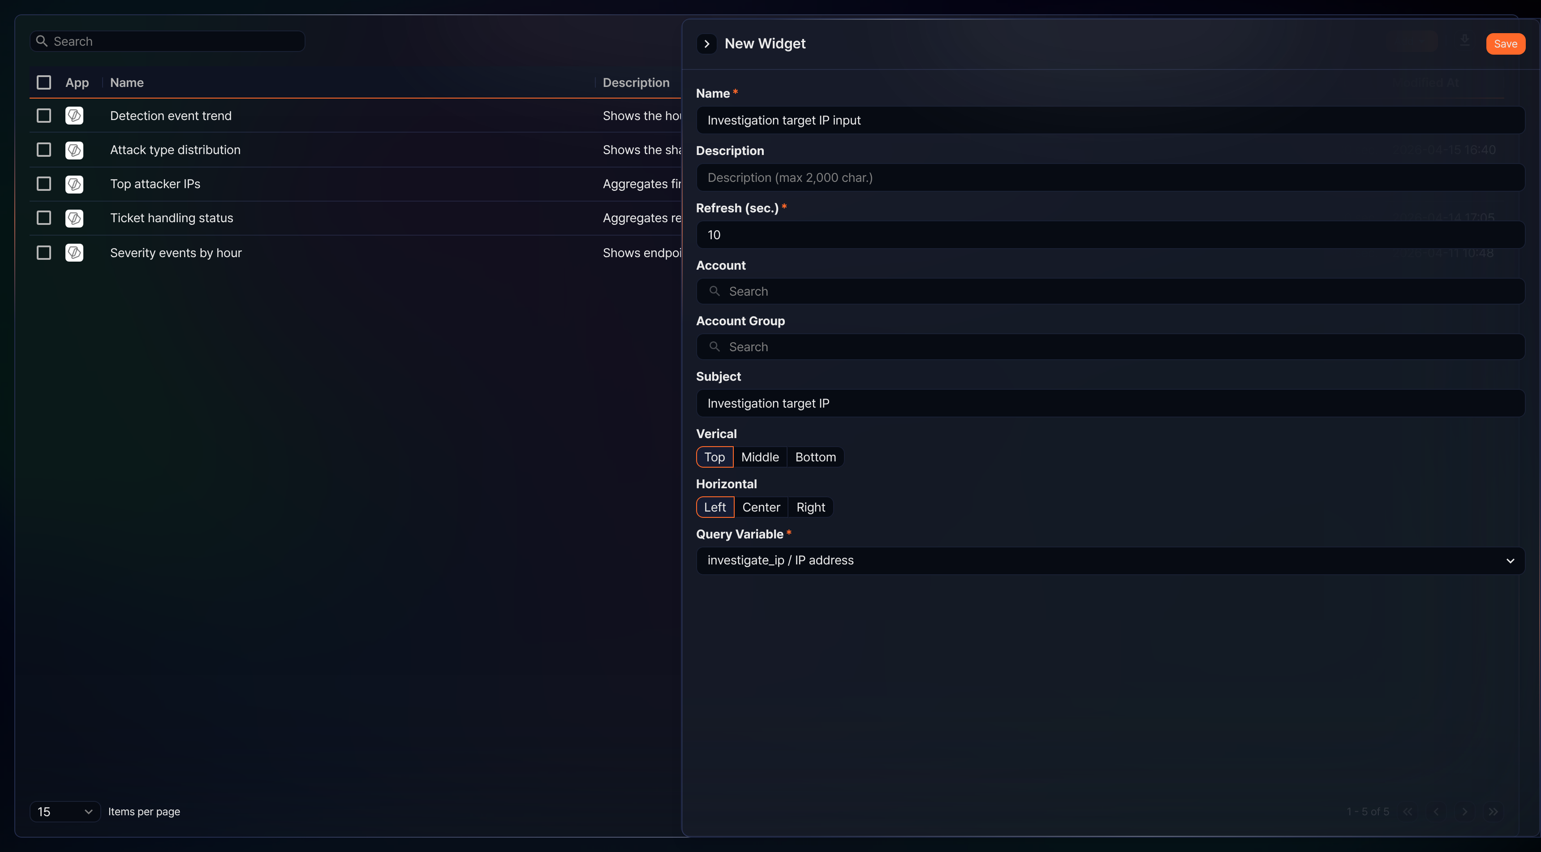Viewport: 1541px width, 852px height.
Task: Click the app icon for Ticket handling status
Action: tap(74, 218)
